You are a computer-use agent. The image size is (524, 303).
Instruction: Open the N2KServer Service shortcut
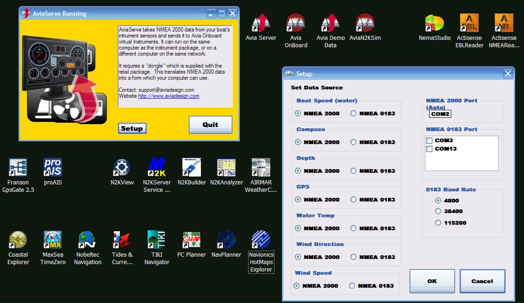pos(157,176)
